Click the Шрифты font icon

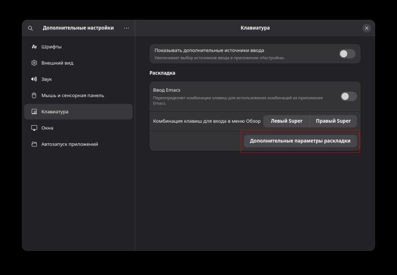coord(34,47)
